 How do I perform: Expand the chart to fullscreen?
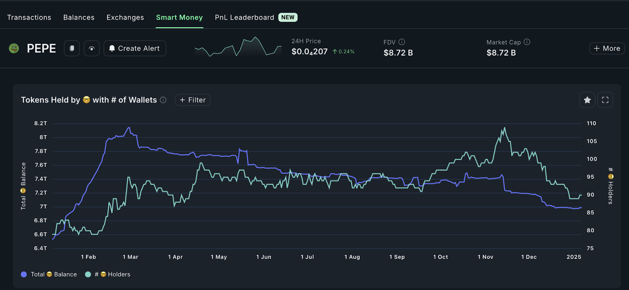coord(605,100)
